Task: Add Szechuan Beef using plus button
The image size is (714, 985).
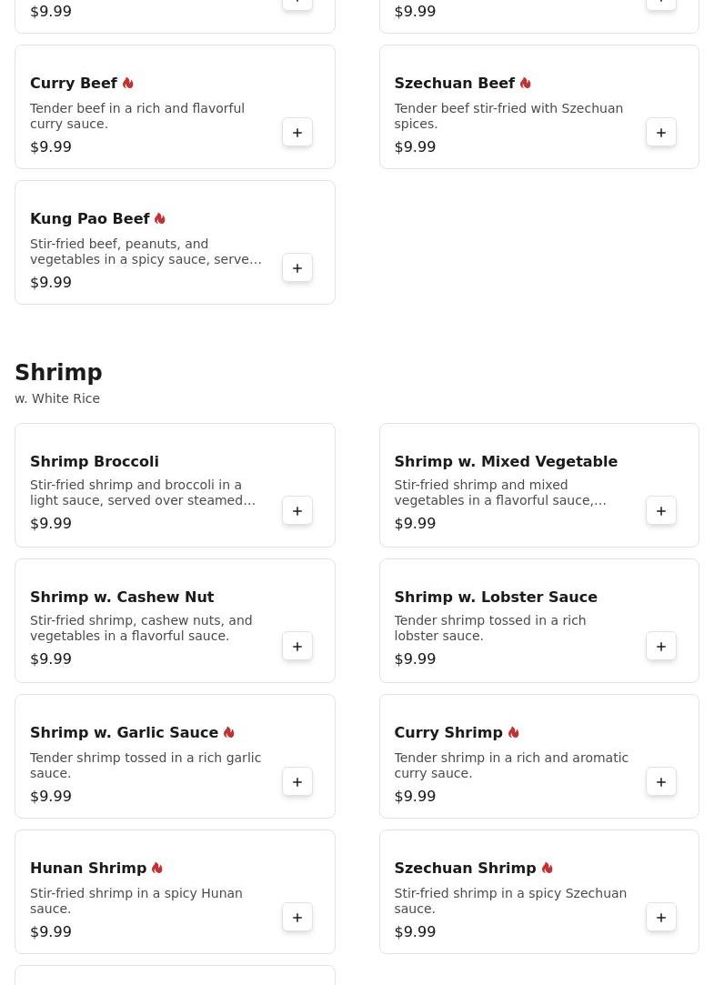Action: pyautogui.click(x=661, y=133)
